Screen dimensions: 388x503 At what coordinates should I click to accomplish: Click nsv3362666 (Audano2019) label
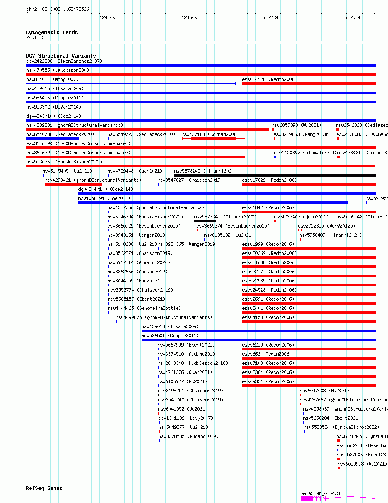137,272
